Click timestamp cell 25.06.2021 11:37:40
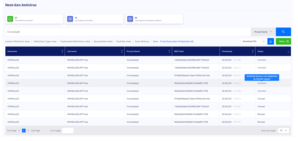The height and width of the screenshot is (141, 298). coord(231,91)
